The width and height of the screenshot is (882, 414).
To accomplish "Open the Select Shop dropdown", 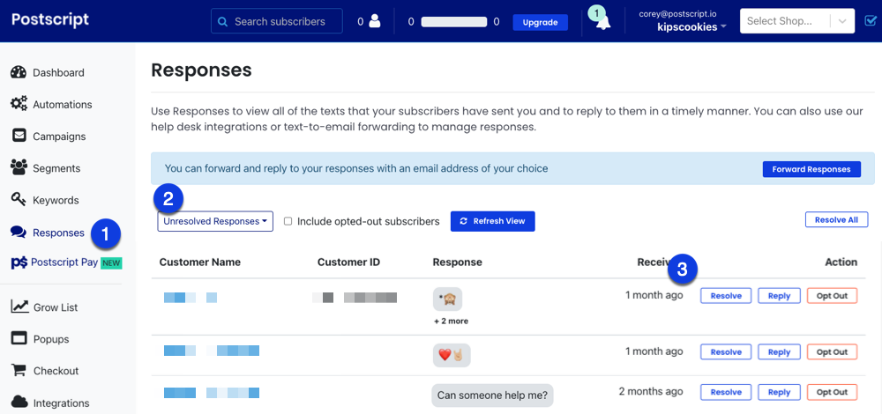I will click(x=796, y=21).
